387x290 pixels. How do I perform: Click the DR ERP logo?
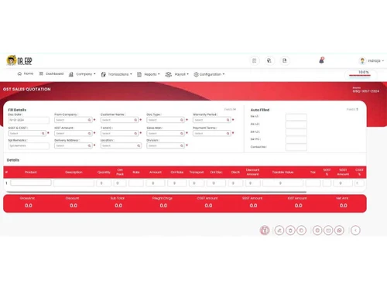tap(19, 60)
